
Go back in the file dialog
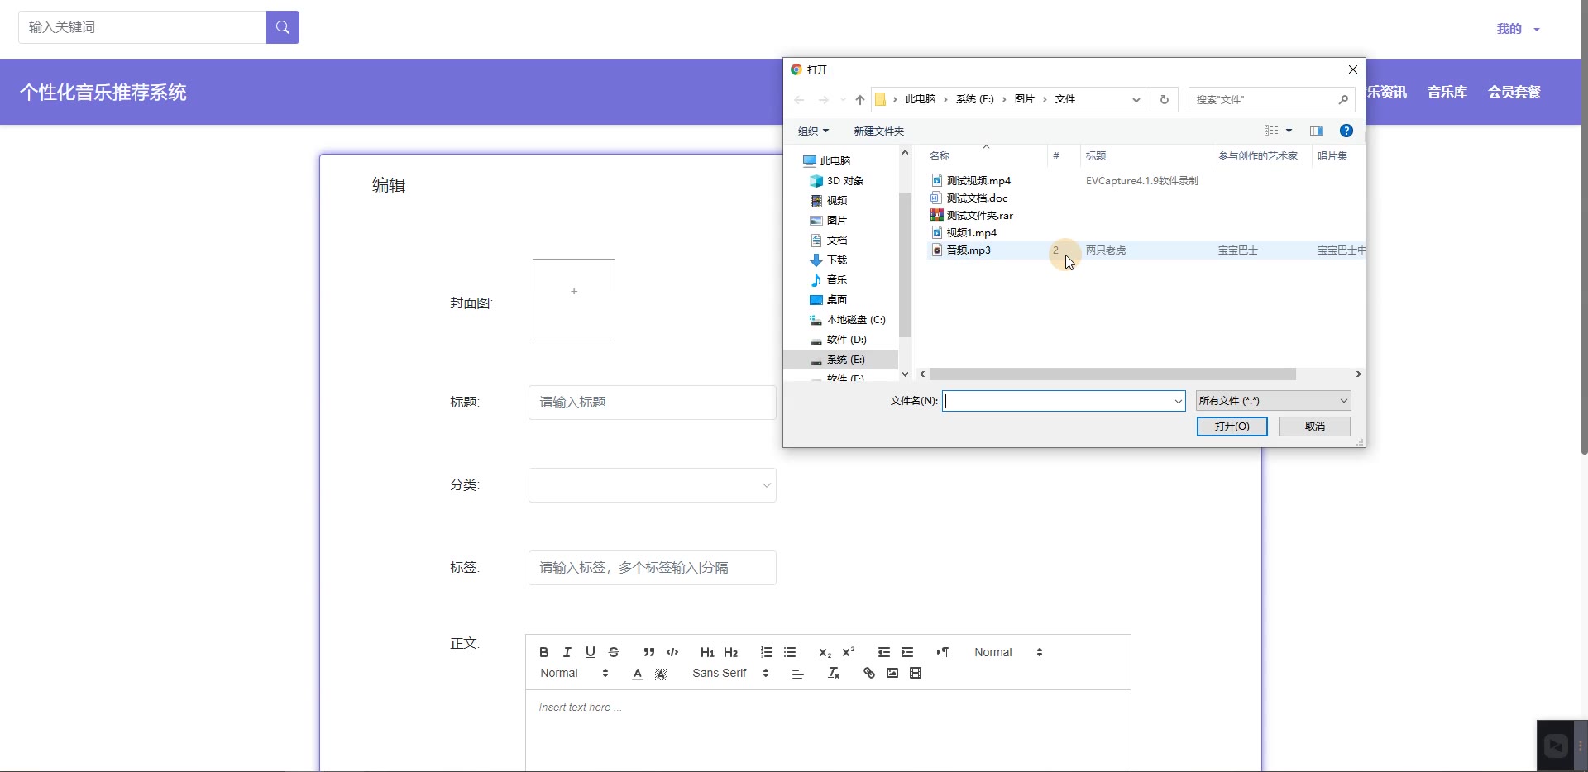799,100
